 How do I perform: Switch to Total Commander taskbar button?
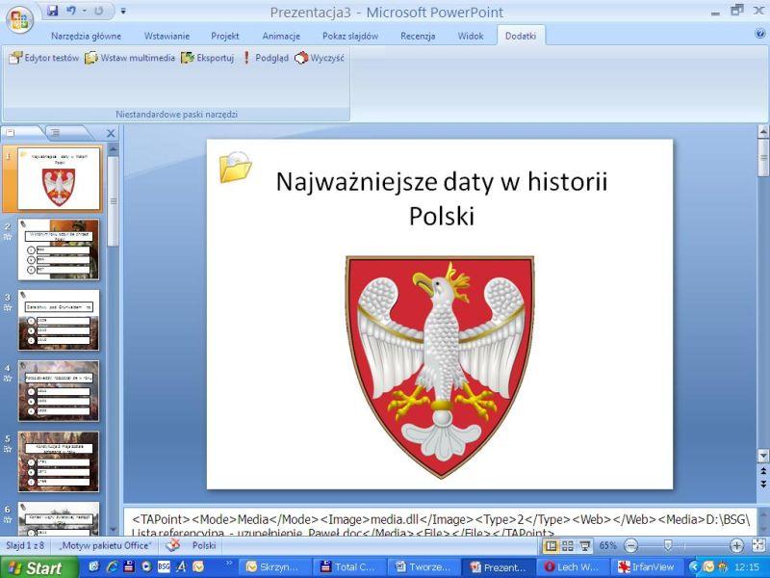349,567
